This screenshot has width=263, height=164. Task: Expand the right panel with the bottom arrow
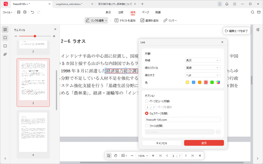(258, 158)
